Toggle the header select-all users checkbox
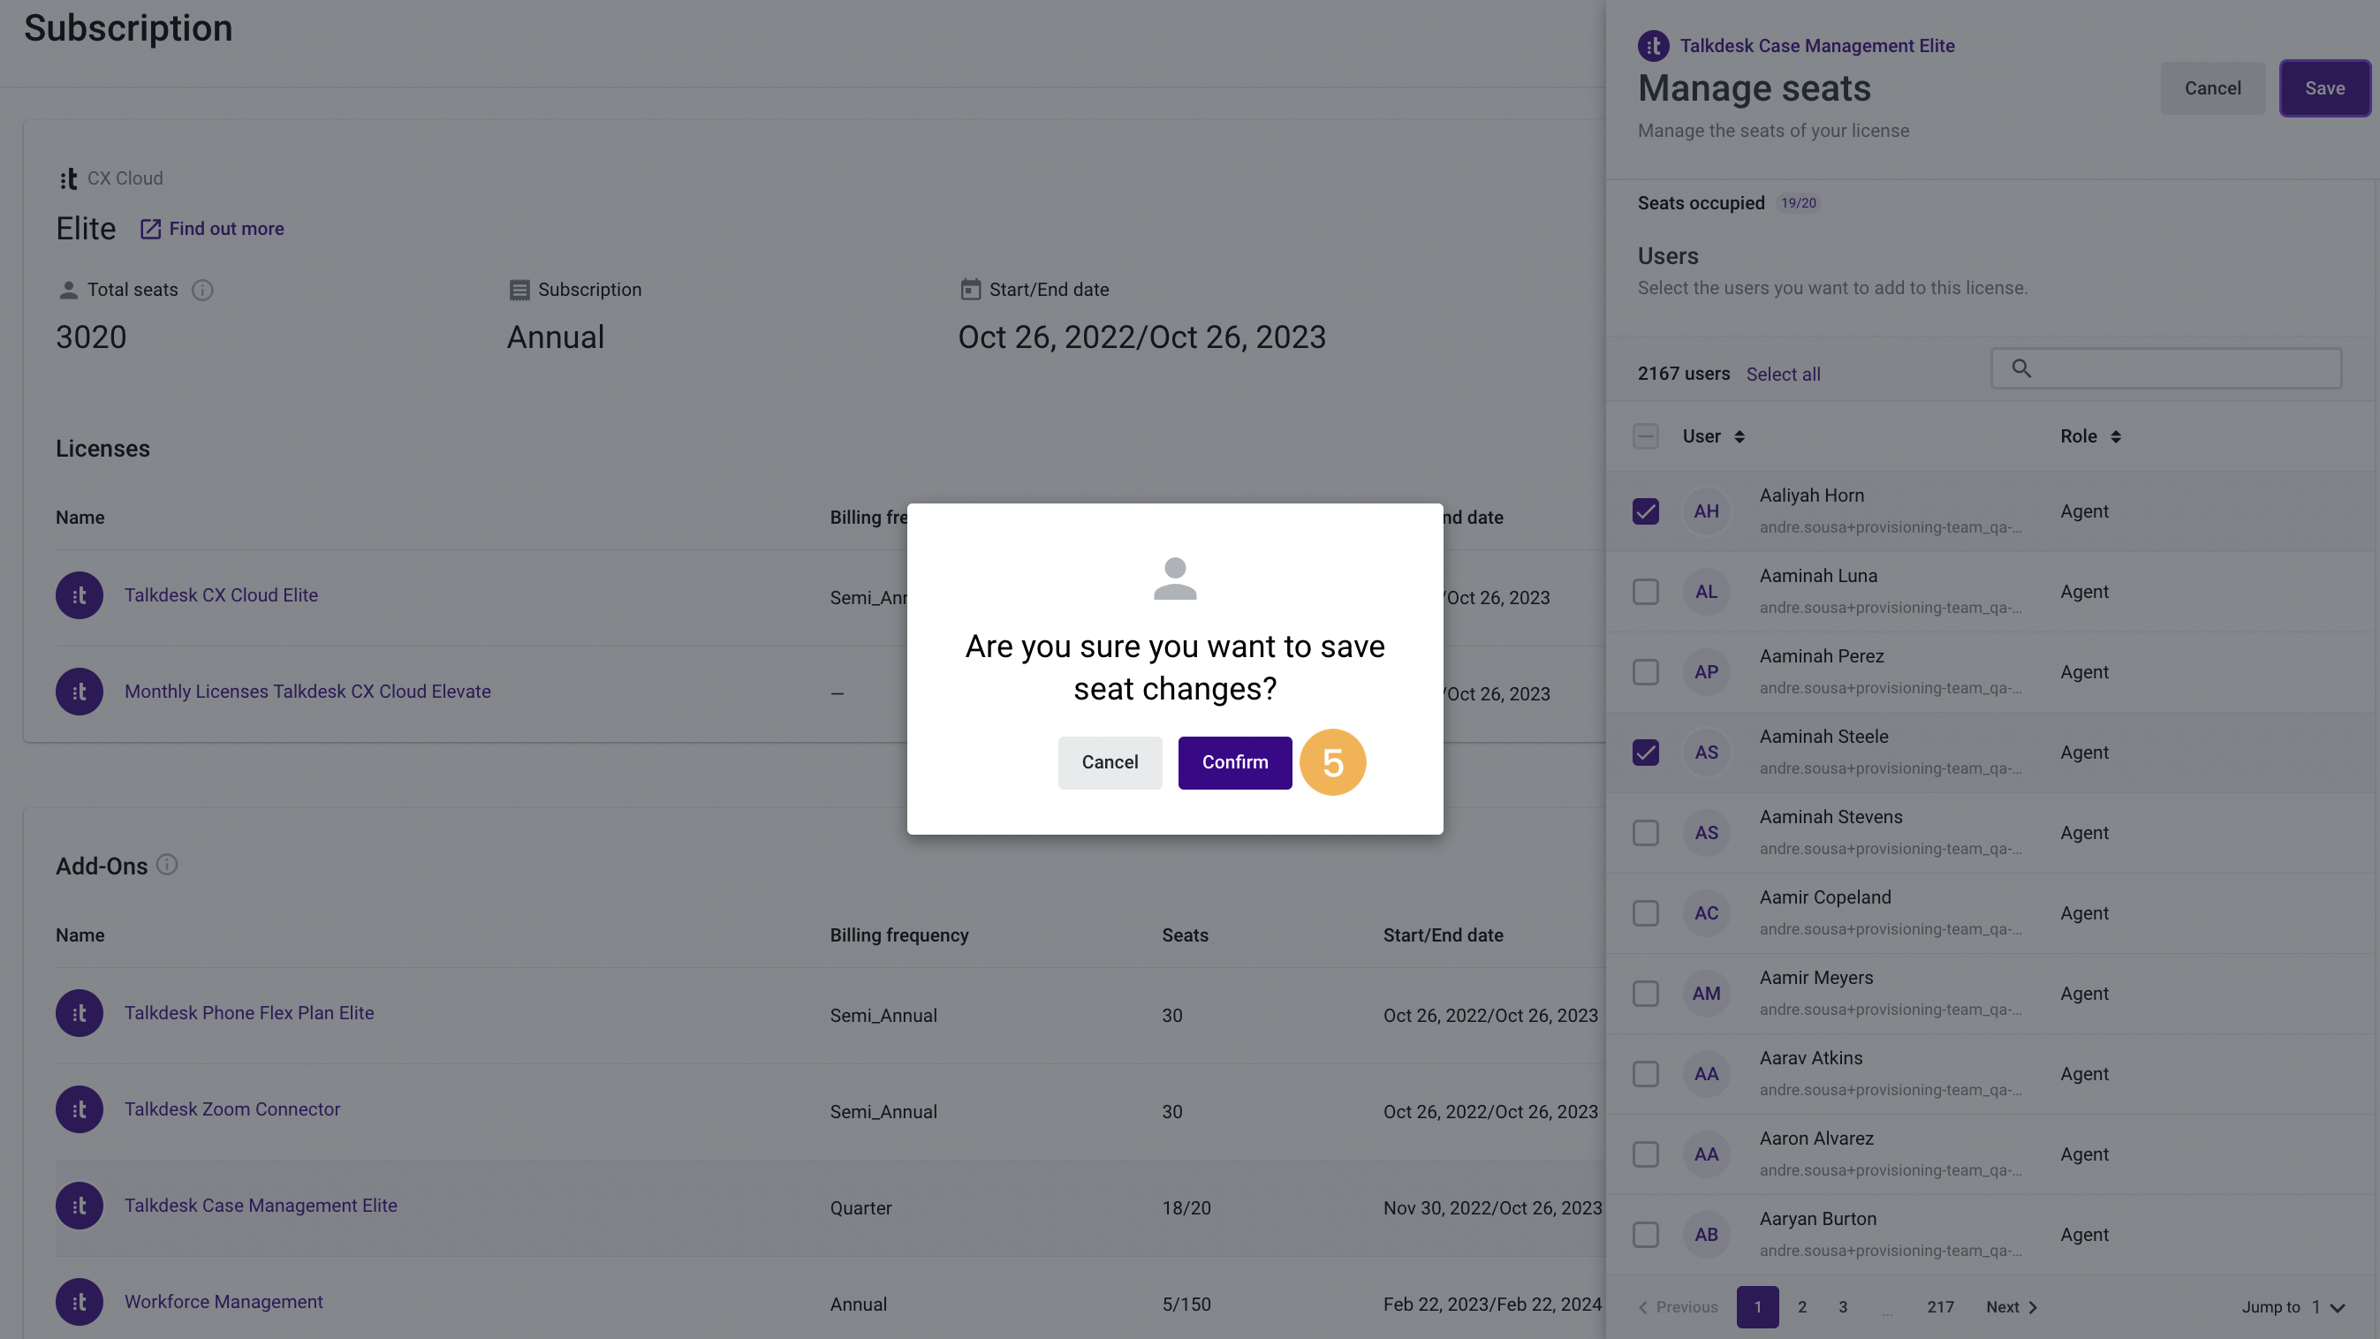 tap(1646, 437)
